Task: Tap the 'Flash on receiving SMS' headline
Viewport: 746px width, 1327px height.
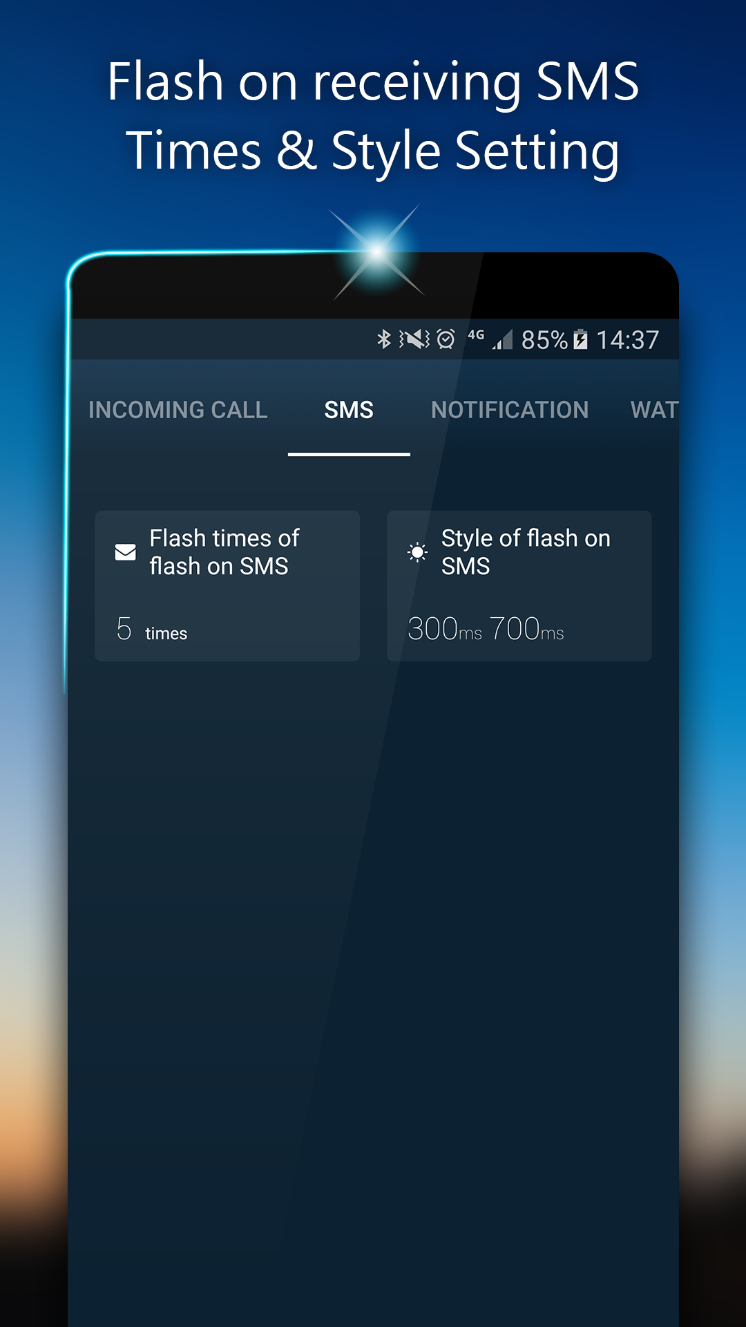Action: (373, 82)
